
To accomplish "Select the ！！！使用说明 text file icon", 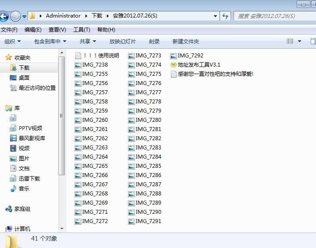I will coord(78,55).
